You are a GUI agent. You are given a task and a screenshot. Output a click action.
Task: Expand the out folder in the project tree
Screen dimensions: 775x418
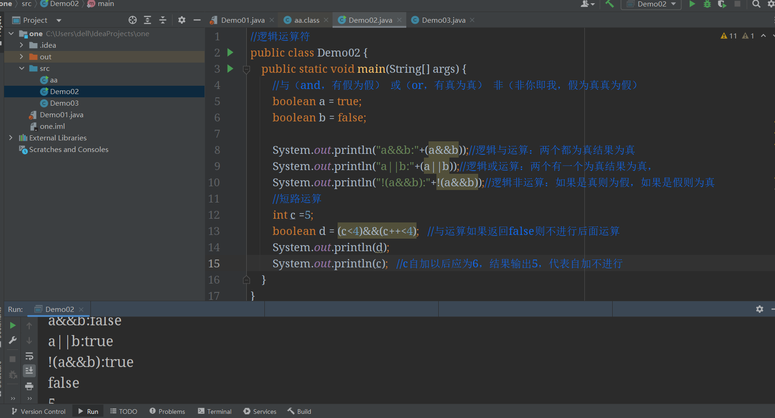[x=21, y=57]
